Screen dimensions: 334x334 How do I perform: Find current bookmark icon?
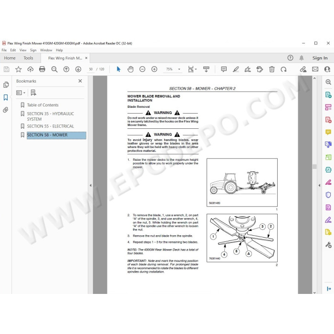pyautogui.click(x=33, y=93)
